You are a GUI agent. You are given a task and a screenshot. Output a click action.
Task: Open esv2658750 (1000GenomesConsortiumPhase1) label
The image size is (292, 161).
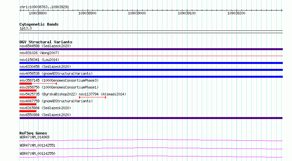[59, 87]
